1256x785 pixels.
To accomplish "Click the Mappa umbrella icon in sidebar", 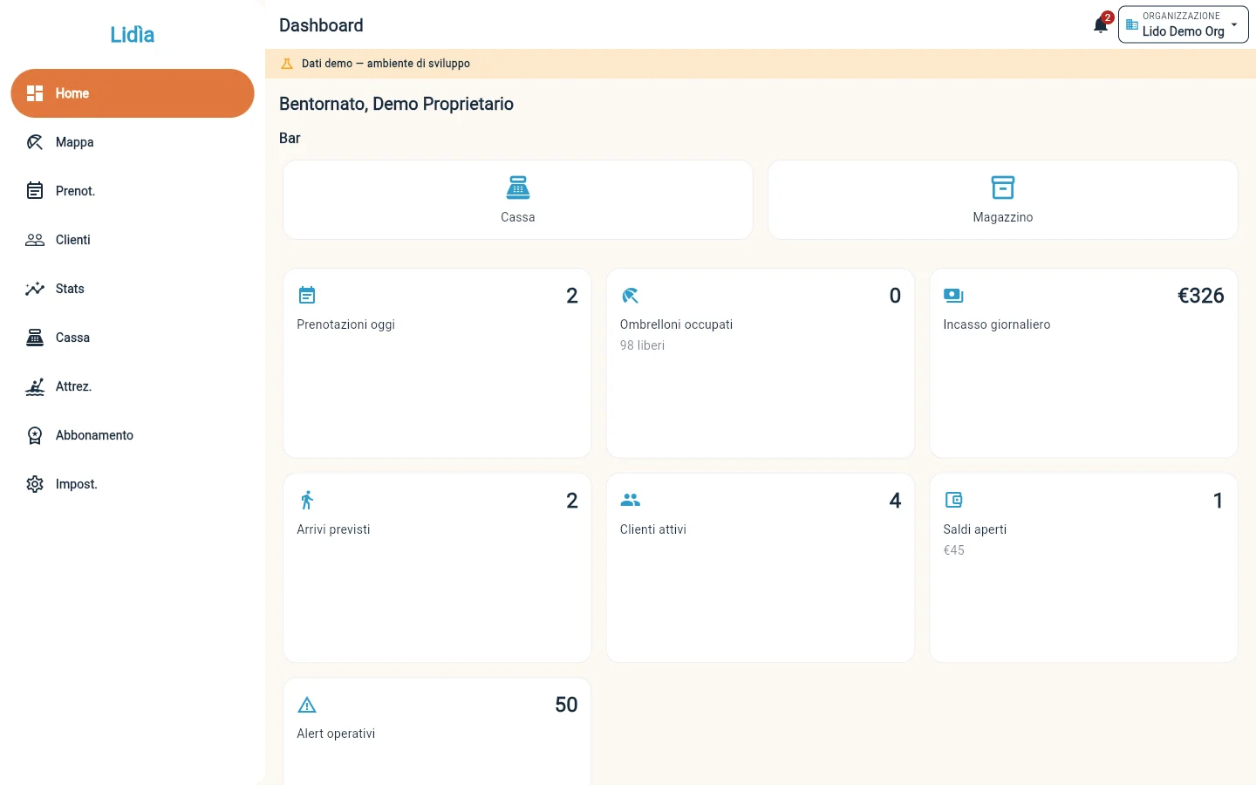I will (x=35, y=142).
